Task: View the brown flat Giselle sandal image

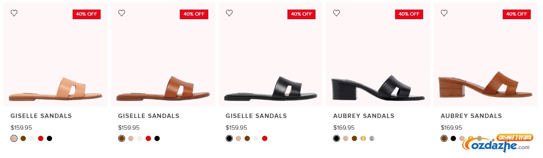Action: [x=163, y=54]
